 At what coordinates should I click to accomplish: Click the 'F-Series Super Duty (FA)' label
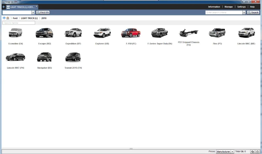(160, 44)
